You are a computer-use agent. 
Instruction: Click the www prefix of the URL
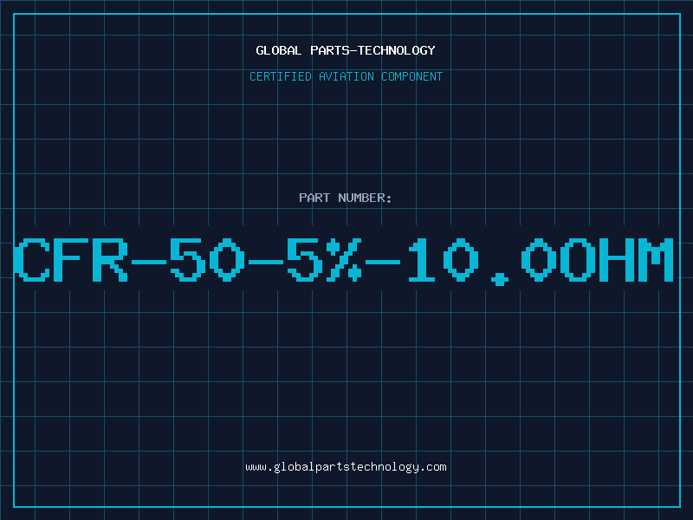[256, 467]
